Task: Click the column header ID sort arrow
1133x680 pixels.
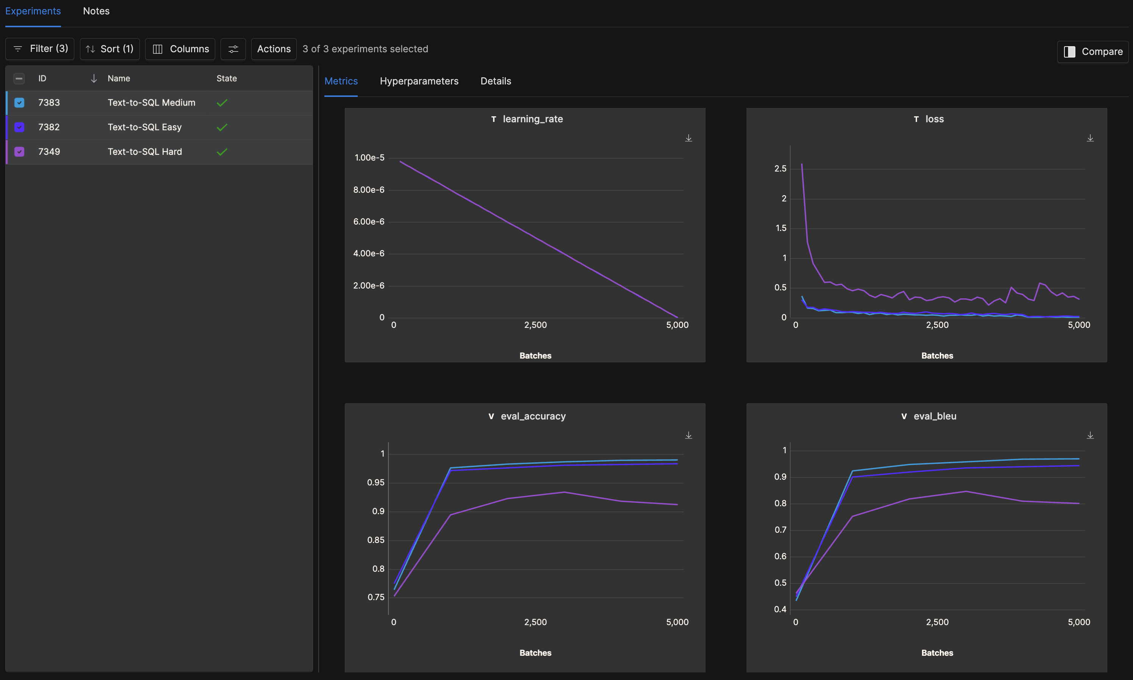Action: [x=91, y=78]
